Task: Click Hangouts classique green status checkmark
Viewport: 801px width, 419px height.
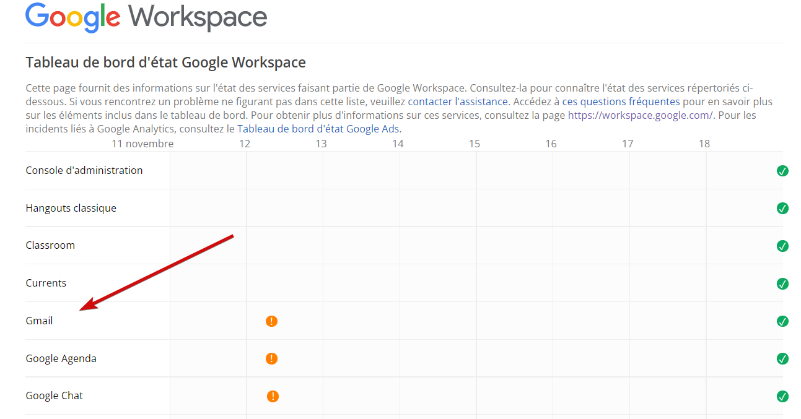Action: coord(782,208)
